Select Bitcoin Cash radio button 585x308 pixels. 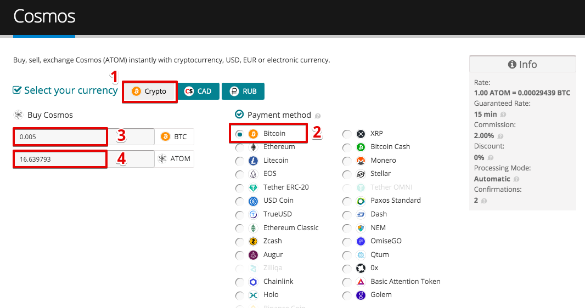tap(347, 147)
